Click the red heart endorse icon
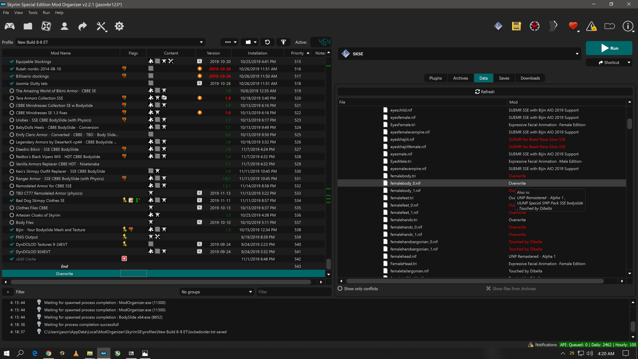The width and height of the screenshot is (638, 359). pos(573,26)
